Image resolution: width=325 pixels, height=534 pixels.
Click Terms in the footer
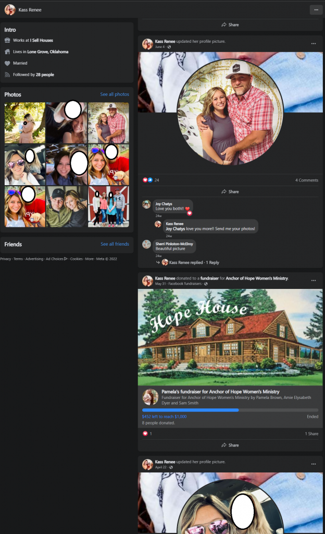point(18,259)
